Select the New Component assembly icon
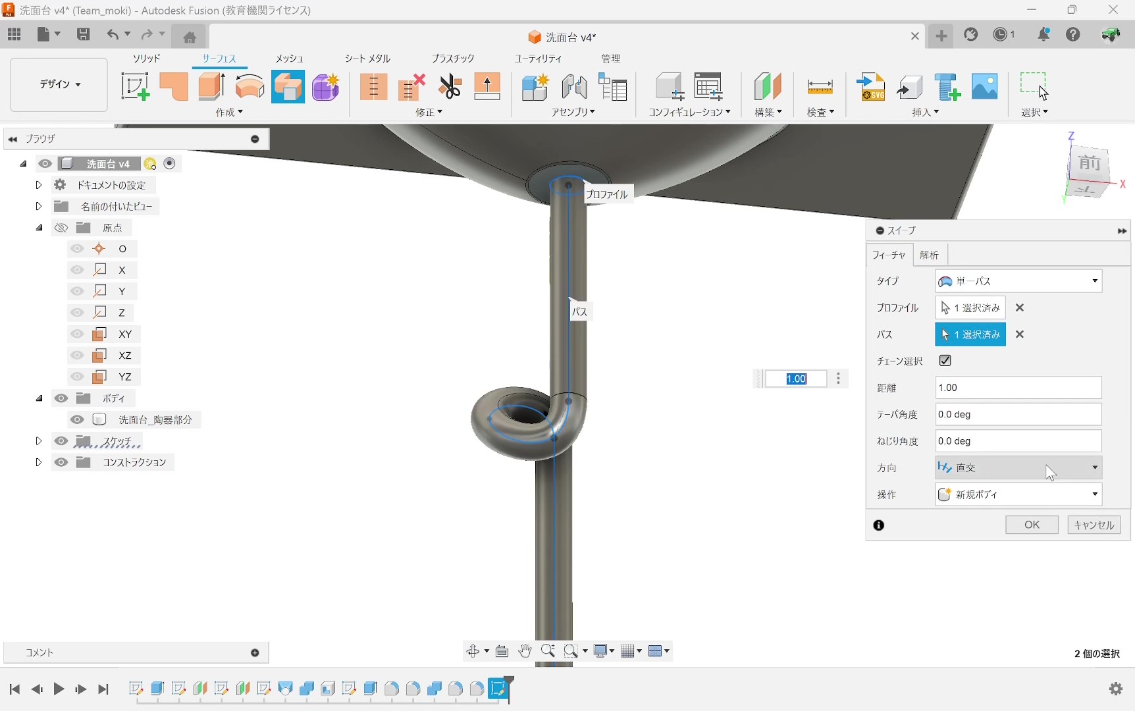 (535, 87)
